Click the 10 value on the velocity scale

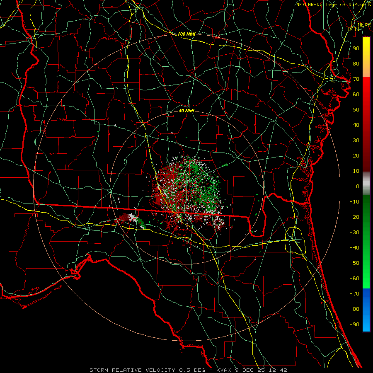(356, 171)
